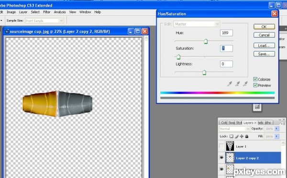Click the Layers panel scroll-up arrow

tap(283, 143)
